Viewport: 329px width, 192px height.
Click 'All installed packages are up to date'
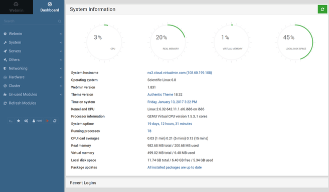coord(175,167)
